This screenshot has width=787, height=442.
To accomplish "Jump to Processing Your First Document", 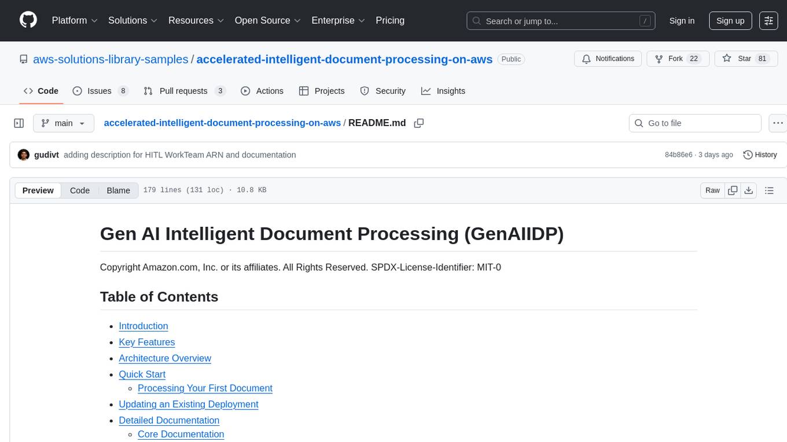I will pos(205,388).
